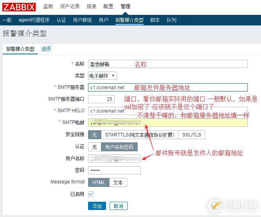261x217 pixels.
Task: Go to 报警媒介类型 submenu
Action: pyautogui.click(x=130, y=20)
